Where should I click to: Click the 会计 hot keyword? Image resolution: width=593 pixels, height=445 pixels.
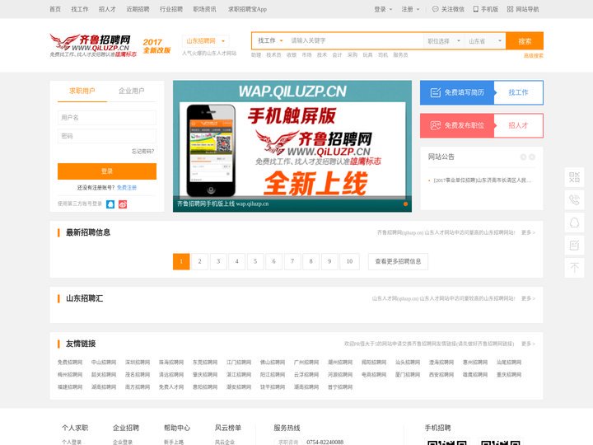337,55
